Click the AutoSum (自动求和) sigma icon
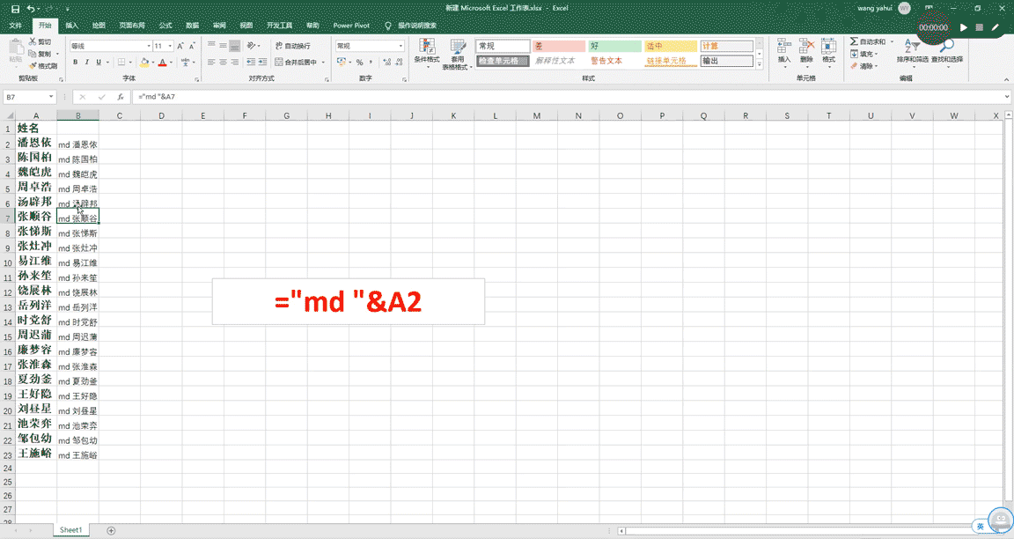Image resolution: width=1014 pixels, height=539 pixels. click(854, 42)
